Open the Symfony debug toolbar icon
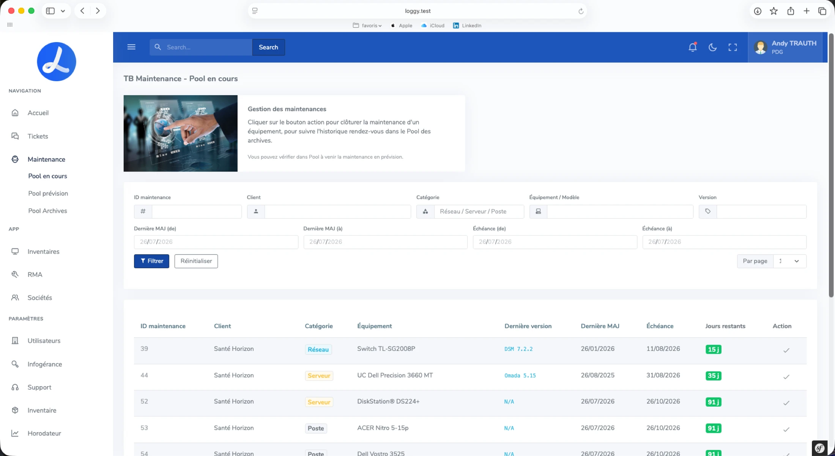Image resolution: width=835 pixels, height=456 pixels. click(820, 448)
